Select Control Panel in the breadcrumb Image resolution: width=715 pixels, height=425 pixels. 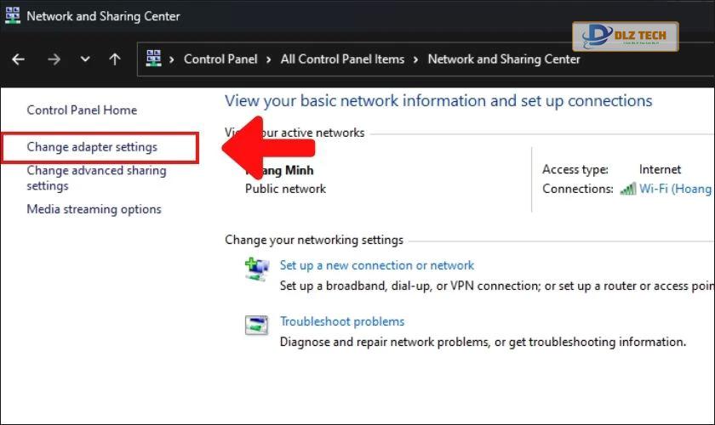click(x=220, y=59)
